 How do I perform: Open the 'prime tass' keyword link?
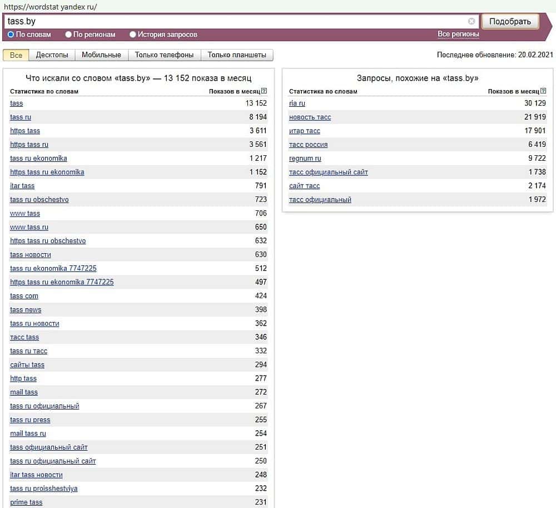click(x=26, y=502)
